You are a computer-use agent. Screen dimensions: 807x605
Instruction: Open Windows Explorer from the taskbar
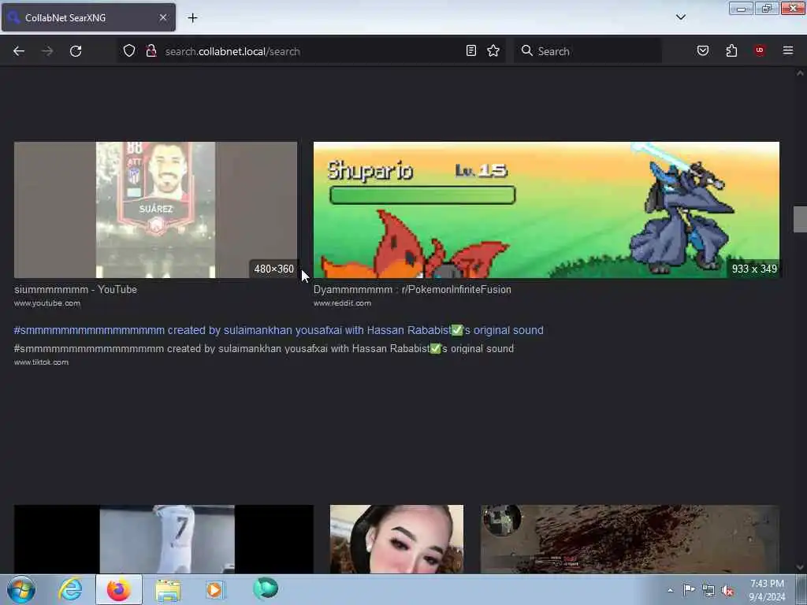(168, 590)
